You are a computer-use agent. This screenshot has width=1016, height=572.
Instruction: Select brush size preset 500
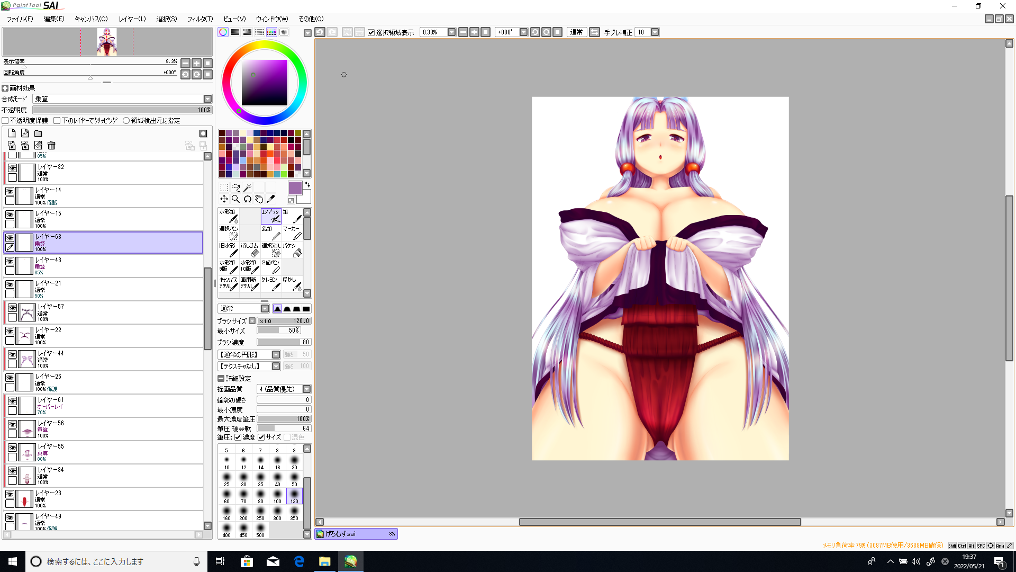coord(260,530)
